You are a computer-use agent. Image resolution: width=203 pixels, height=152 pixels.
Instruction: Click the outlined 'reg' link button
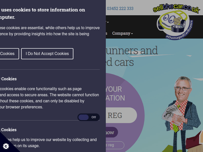click(115, 145)
